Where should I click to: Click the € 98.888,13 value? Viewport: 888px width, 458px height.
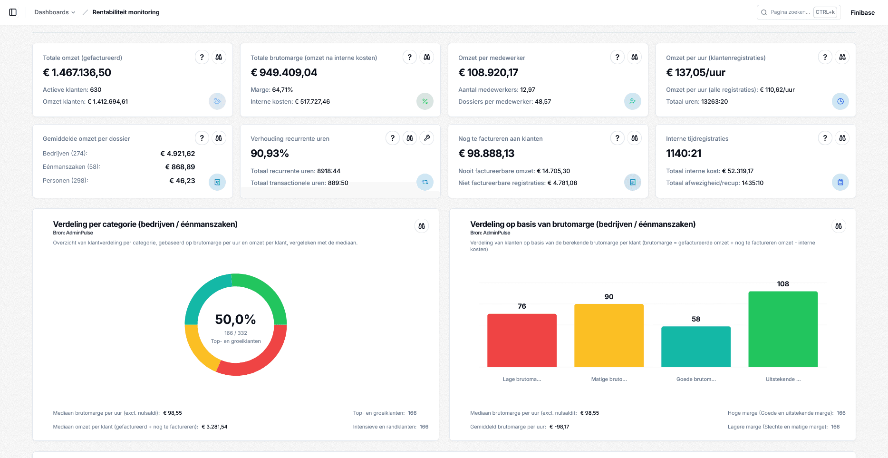click(486, 154)
